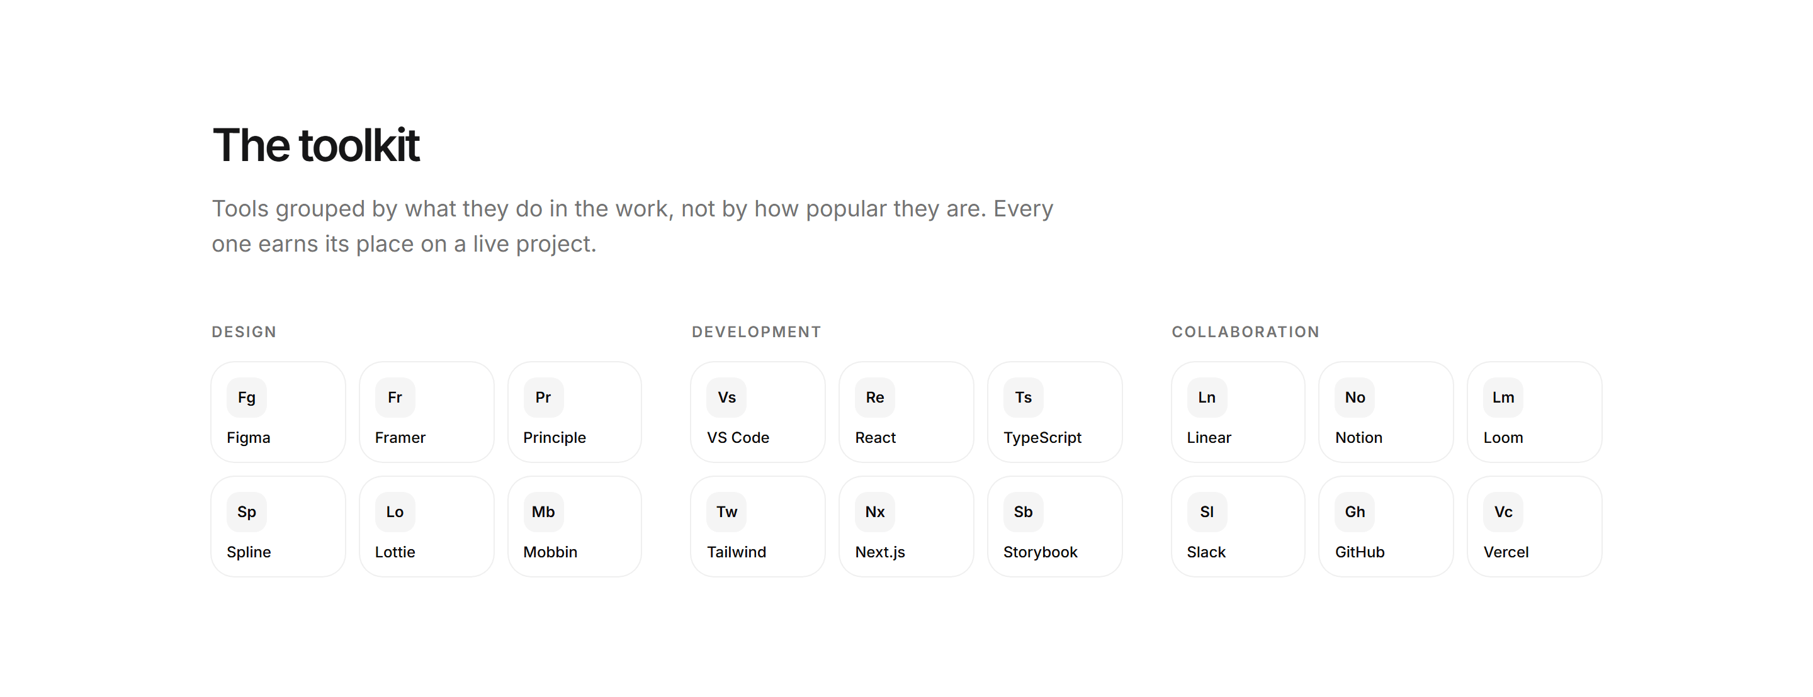Click the Tw icon badge for Tailwind

(727, 512)
